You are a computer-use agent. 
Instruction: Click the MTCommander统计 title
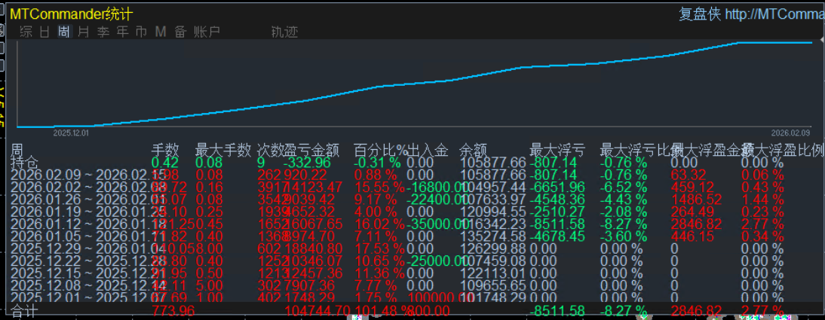pos(71,14)
